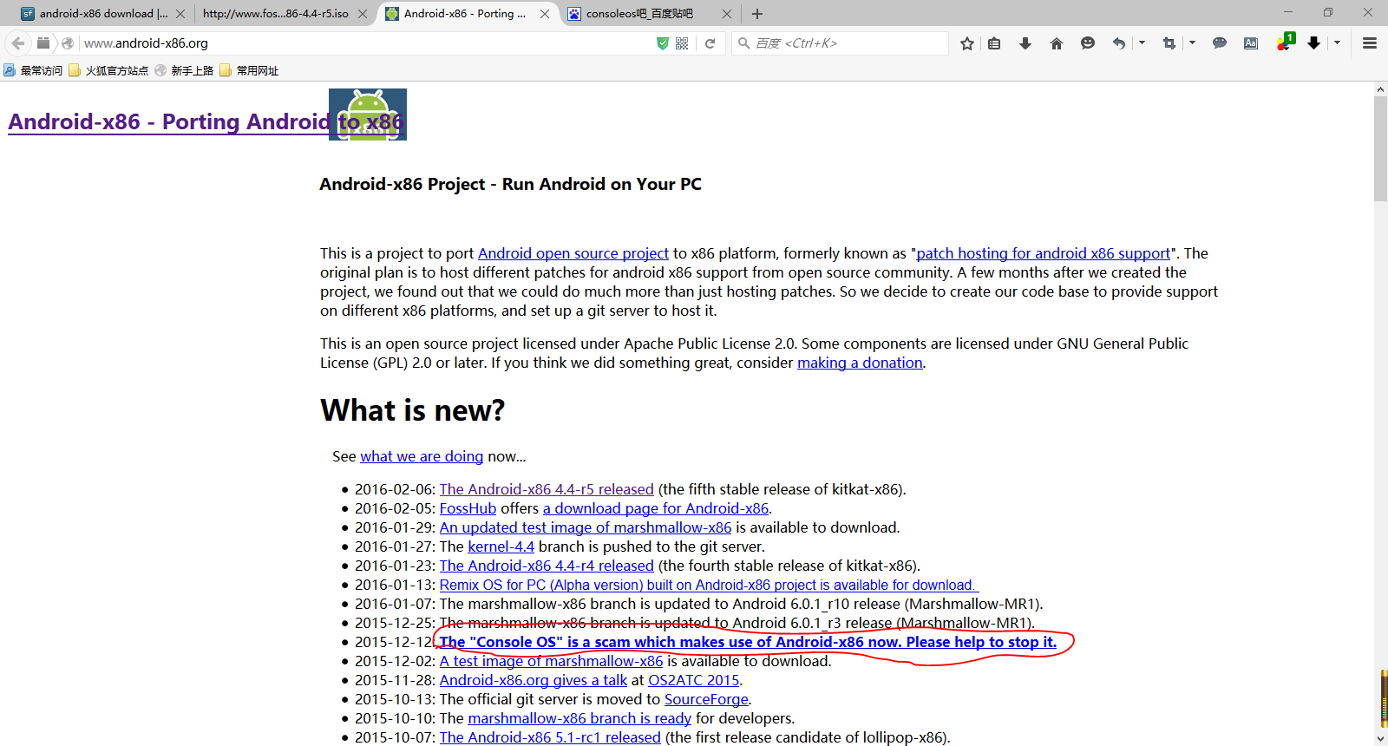Open the hamburger menu

click(x=1370, y=43)
